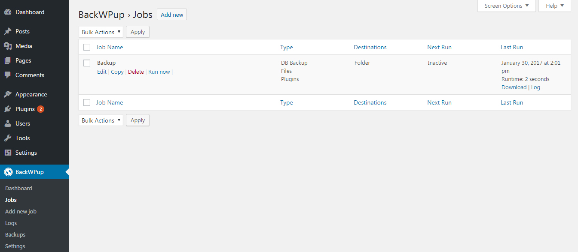
Task: Sort by Type column in header
Action: (287, 47)
